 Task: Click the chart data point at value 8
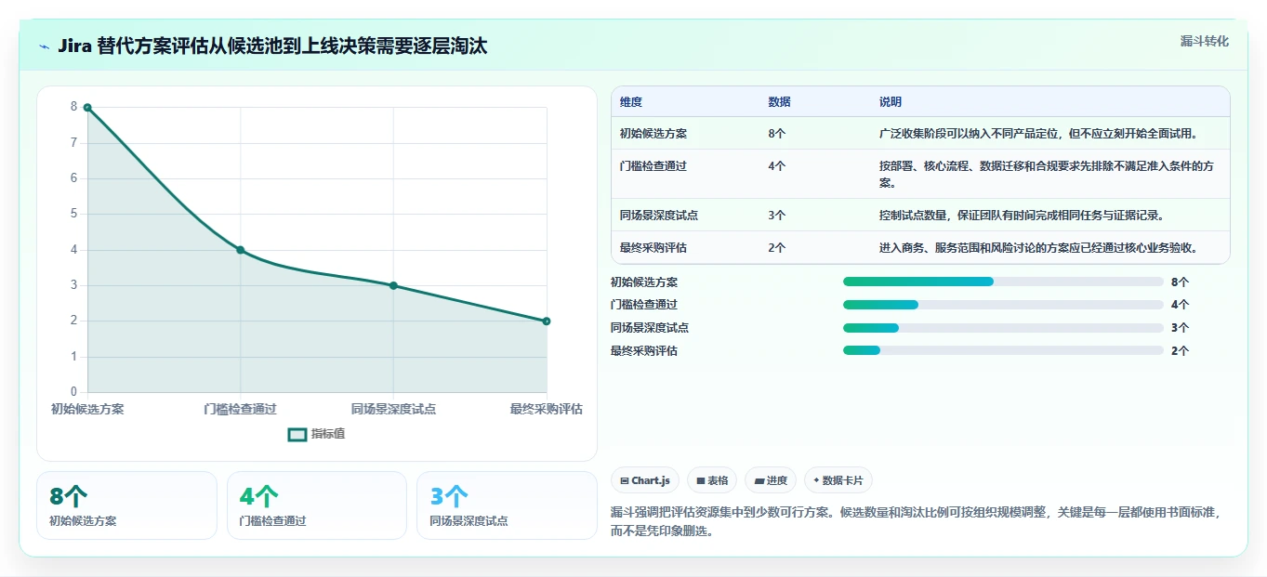87,108
